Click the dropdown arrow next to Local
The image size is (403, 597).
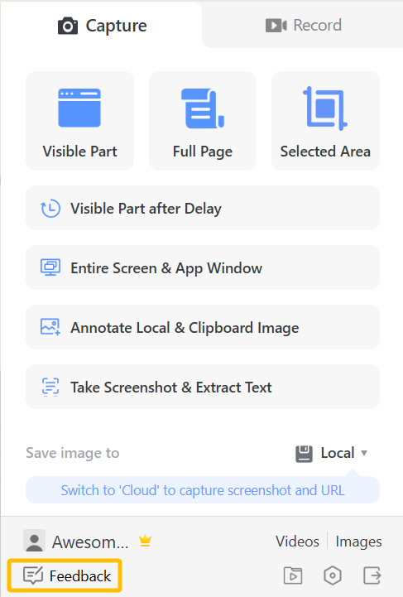click(364, 453)
